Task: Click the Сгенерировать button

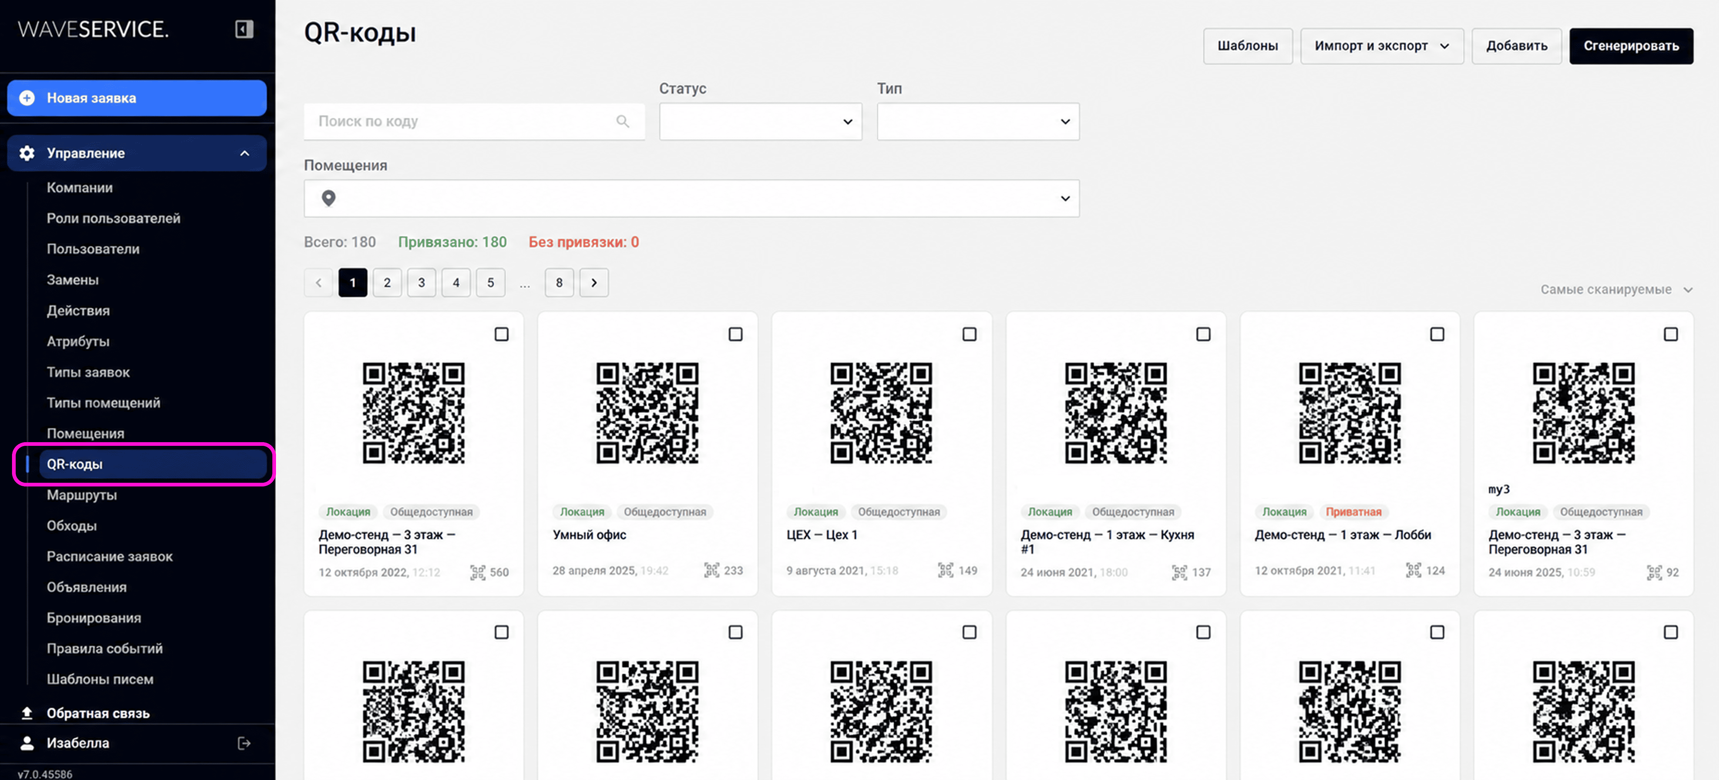Action: coord(1631,46)
